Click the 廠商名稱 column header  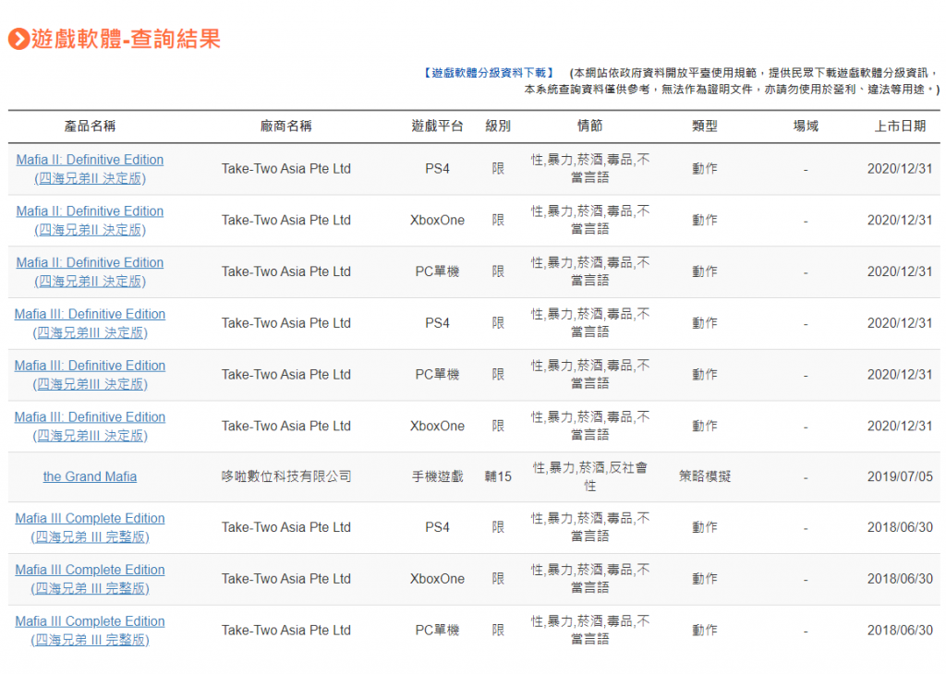click(286, 126)
